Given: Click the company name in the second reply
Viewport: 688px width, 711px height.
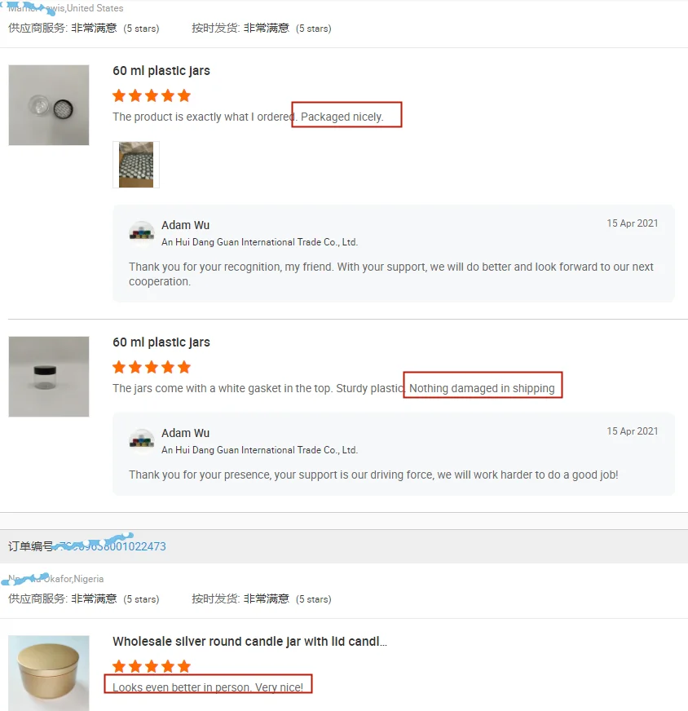Looking at the screenshot, I should (260, 450).
